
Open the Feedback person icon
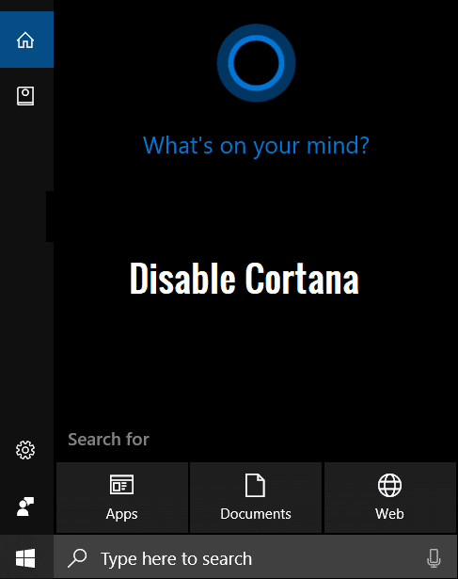[25, 507]
